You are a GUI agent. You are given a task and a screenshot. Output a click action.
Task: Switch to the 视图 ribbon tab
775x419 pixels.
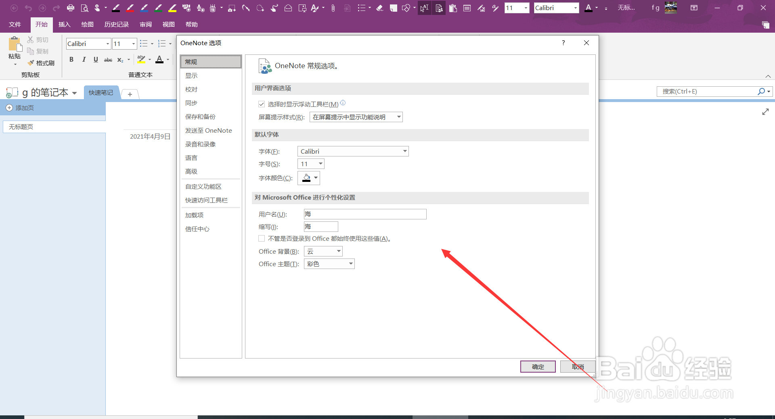pos(168,25)
